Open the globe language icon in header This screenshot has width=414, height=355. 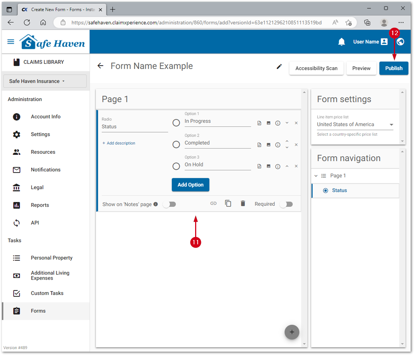pos(400,42)
